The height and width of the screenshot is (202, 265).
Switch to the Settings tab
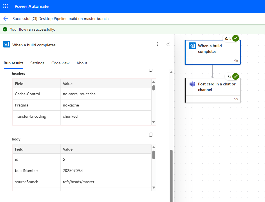click(37, 63)
